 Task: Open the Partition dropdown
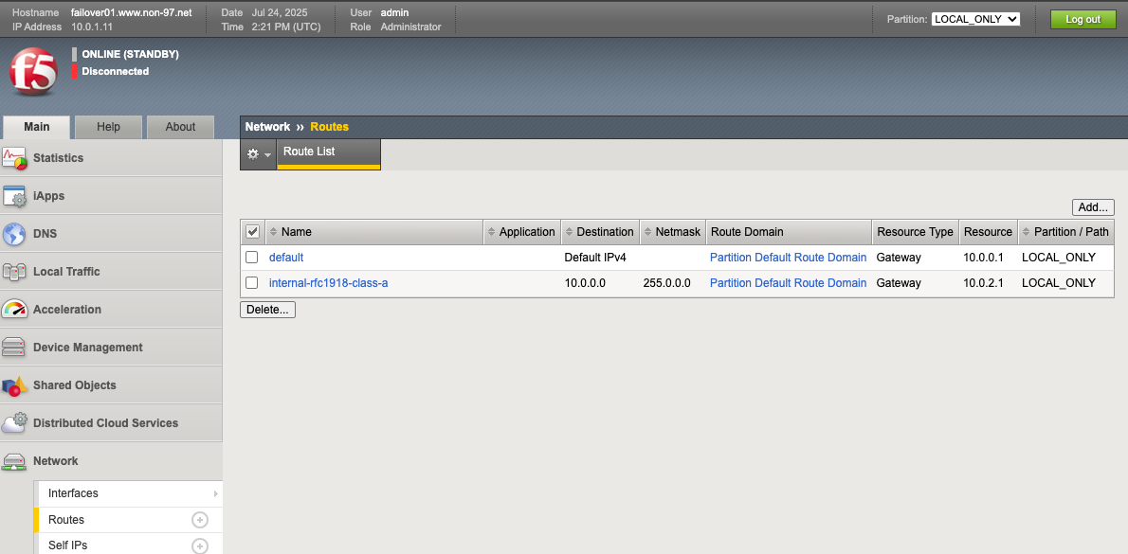pyautogui.click(x=975, y=19)
